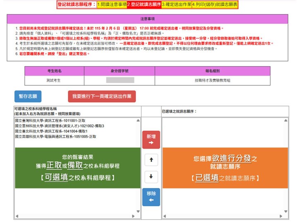Open step 2 登記就讀志願序 tab
Image resolution: width=297 pixels, height=224 pixels.
point(144,5)
